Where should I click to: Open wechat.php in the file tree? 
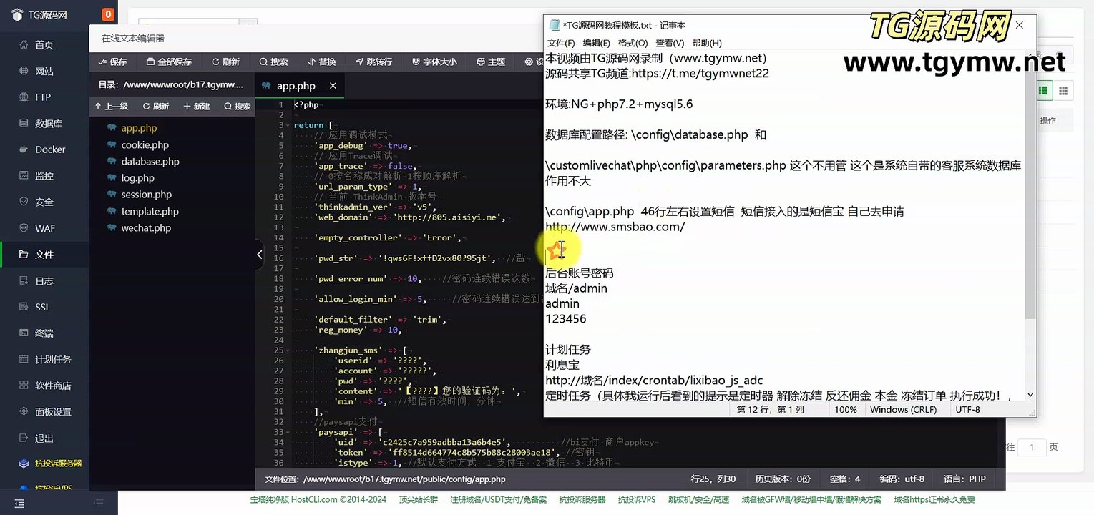[x=146, y=228]
